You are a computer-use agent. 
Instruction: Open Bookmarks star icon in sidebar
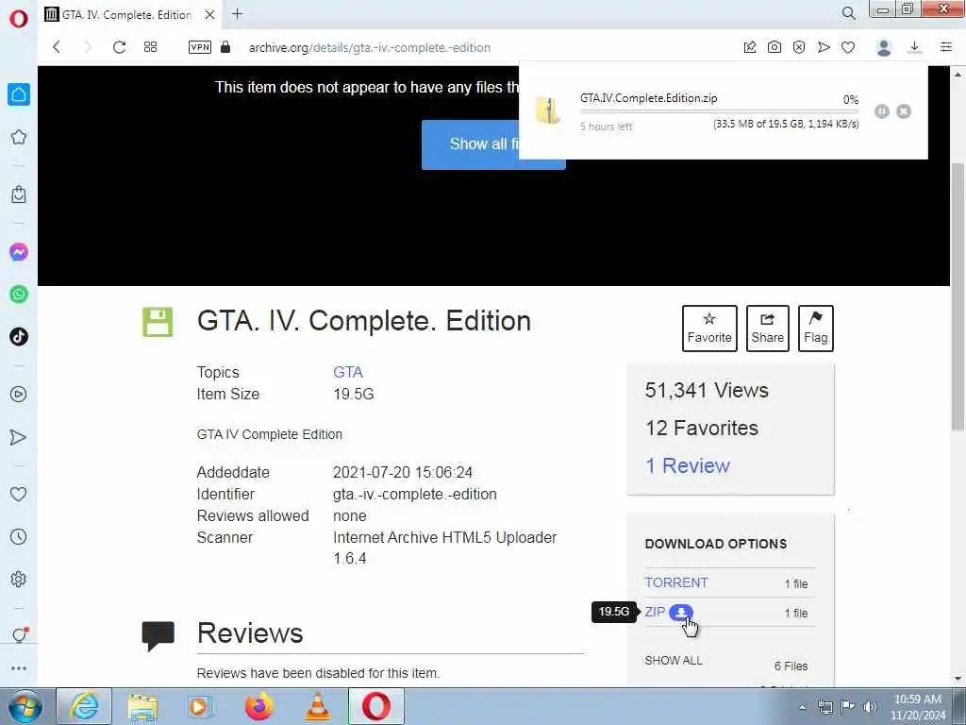[x=19, y=137]
